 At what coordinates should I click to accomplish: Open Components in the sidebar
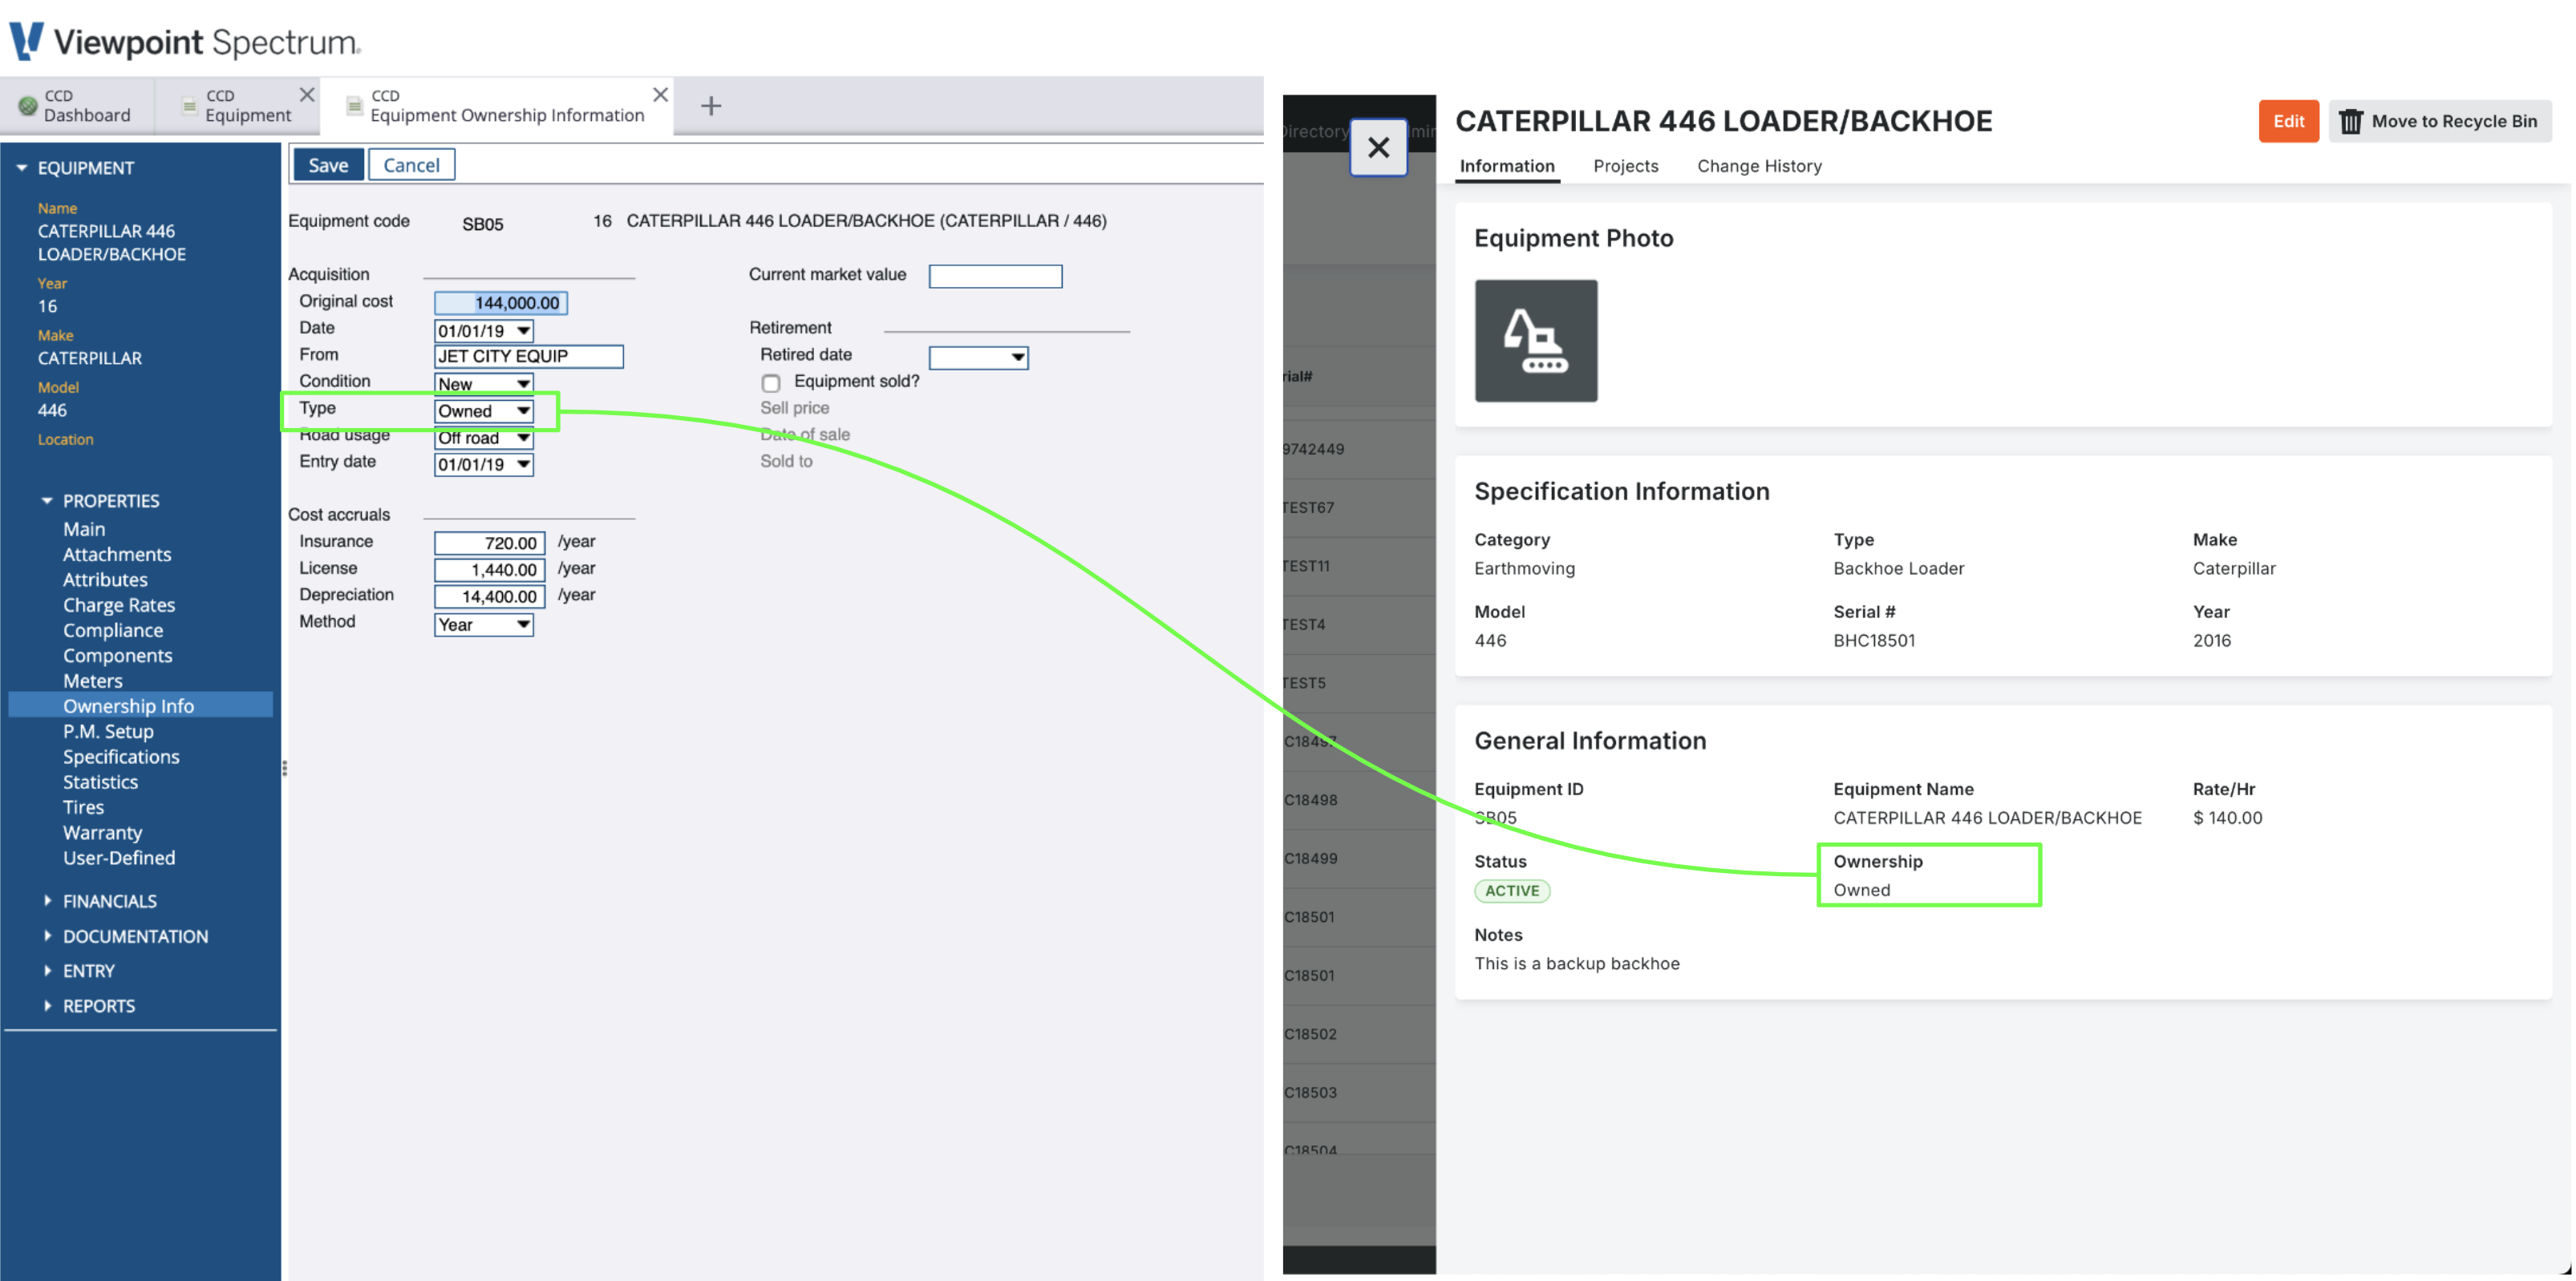(x=118, y=656)
